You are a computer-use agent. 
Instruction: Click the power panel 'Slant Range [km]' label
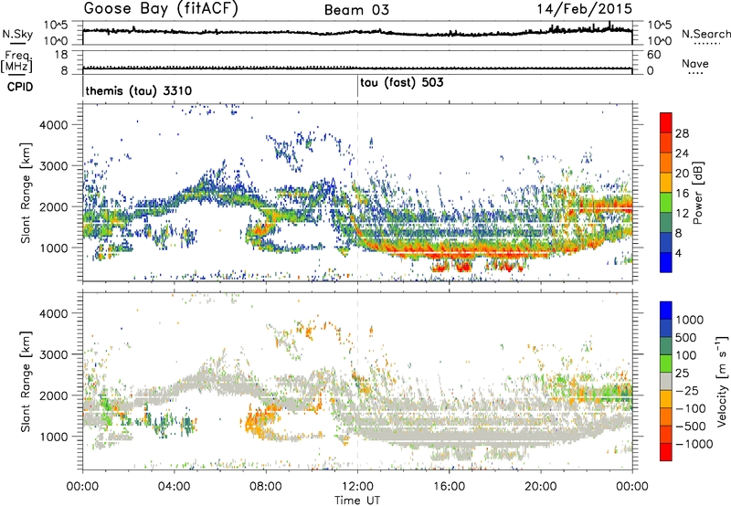(26, 193)
